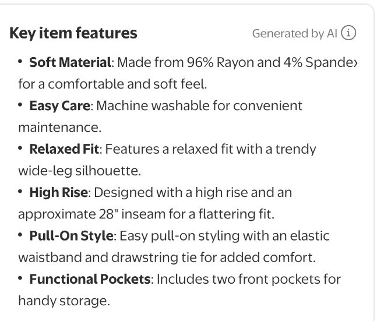Click the info icon beside Generated by AI

349,34
